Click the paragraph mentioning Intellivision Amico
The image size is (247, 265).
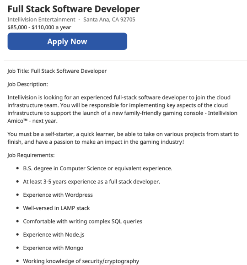coord(122,109)
